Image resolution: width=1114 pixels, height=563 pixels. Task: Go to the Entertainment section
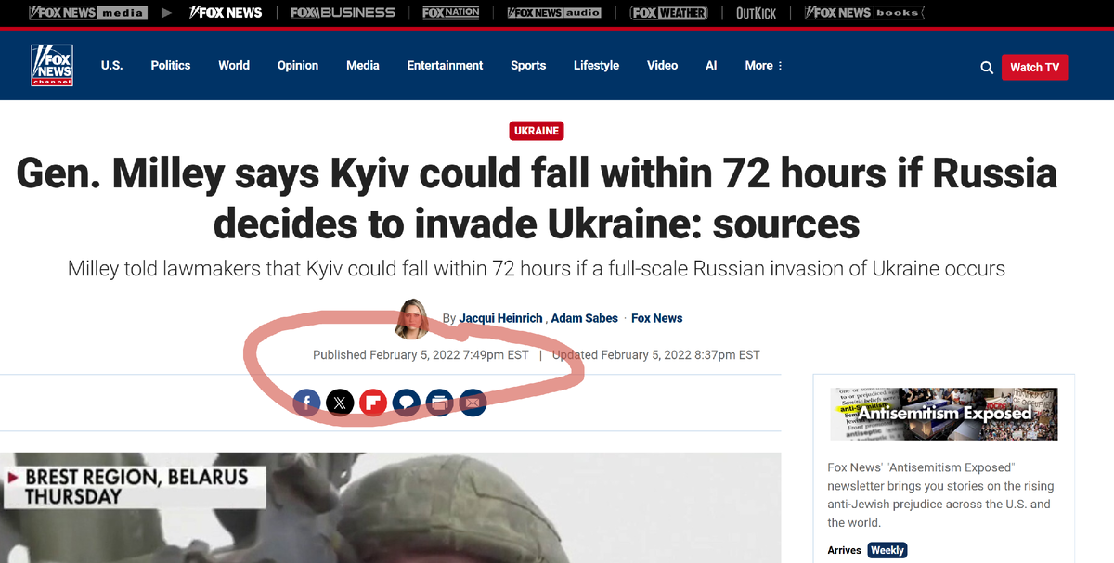pos(445,66)
